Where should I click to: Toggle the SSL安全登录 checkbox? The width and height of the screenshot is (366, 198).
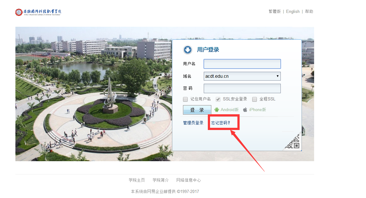point(218,99)
